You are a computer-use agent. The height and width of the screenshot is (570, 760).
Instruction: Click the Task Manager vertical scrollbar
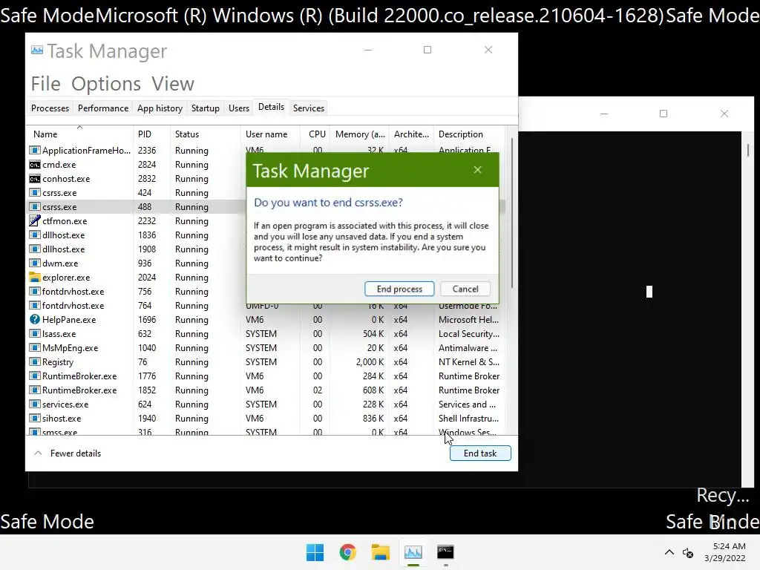point(512,213)
